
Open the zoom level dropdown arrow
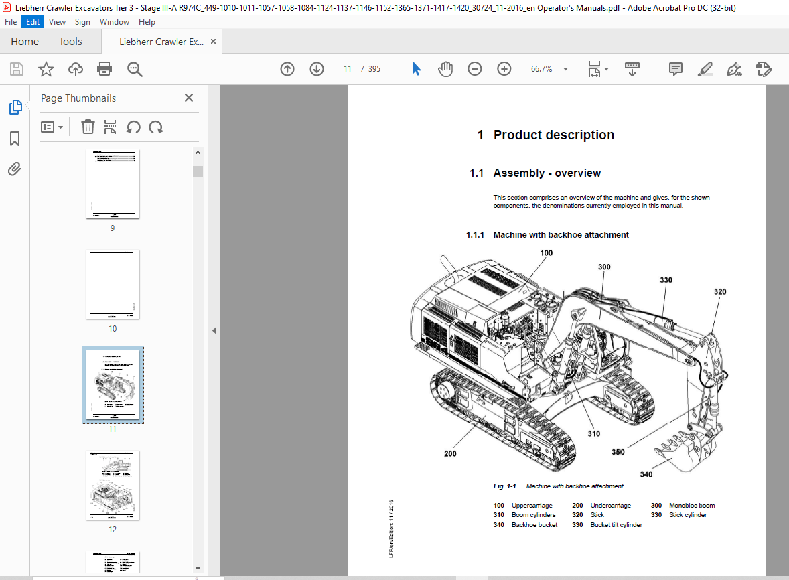click(x=565, y=69)
